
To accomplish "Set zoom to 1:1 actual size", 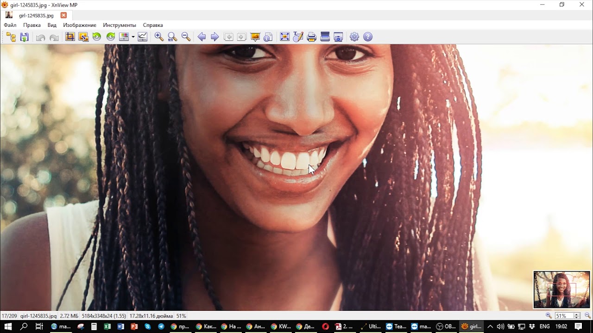I will [x=172, y=37].
